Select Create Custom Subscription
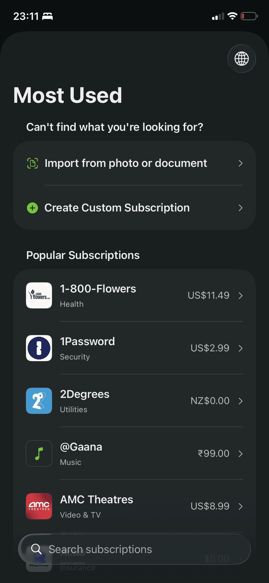The width and height of the screenshot is (269, 583). tap(117, 208)
